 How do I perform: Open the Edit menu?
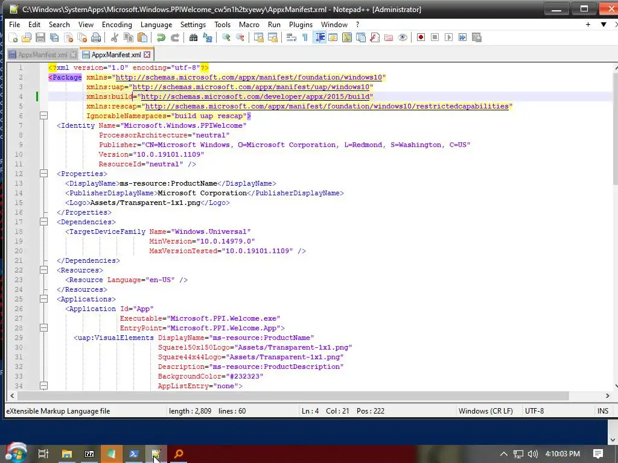tap(34, 24)
